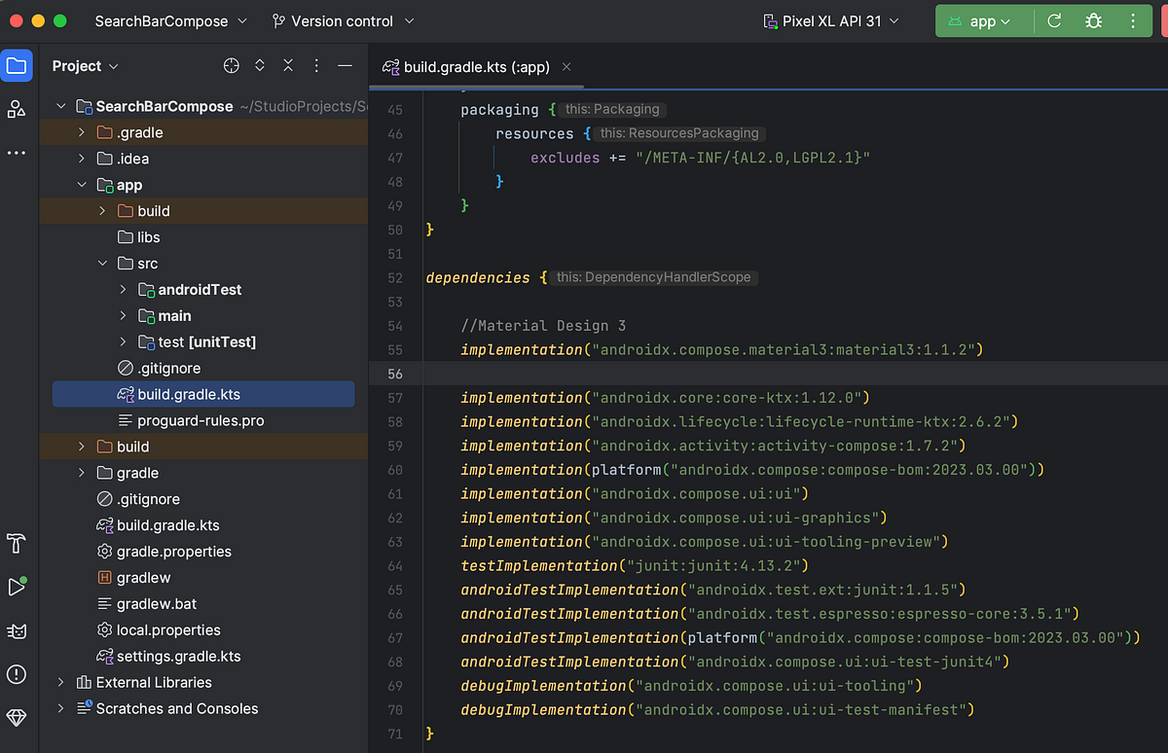The image size is (1168, 753).
Task: Open the Project tool window folder icon
Action: pos(17,66)
